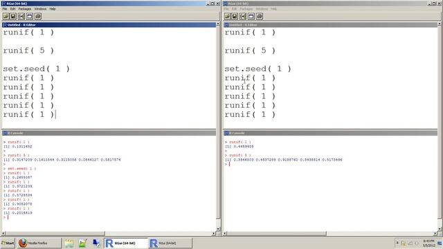Click the left window's horizontal scrollbar thumb
This screenshot has width=443, height=249.
coord(55,234)
